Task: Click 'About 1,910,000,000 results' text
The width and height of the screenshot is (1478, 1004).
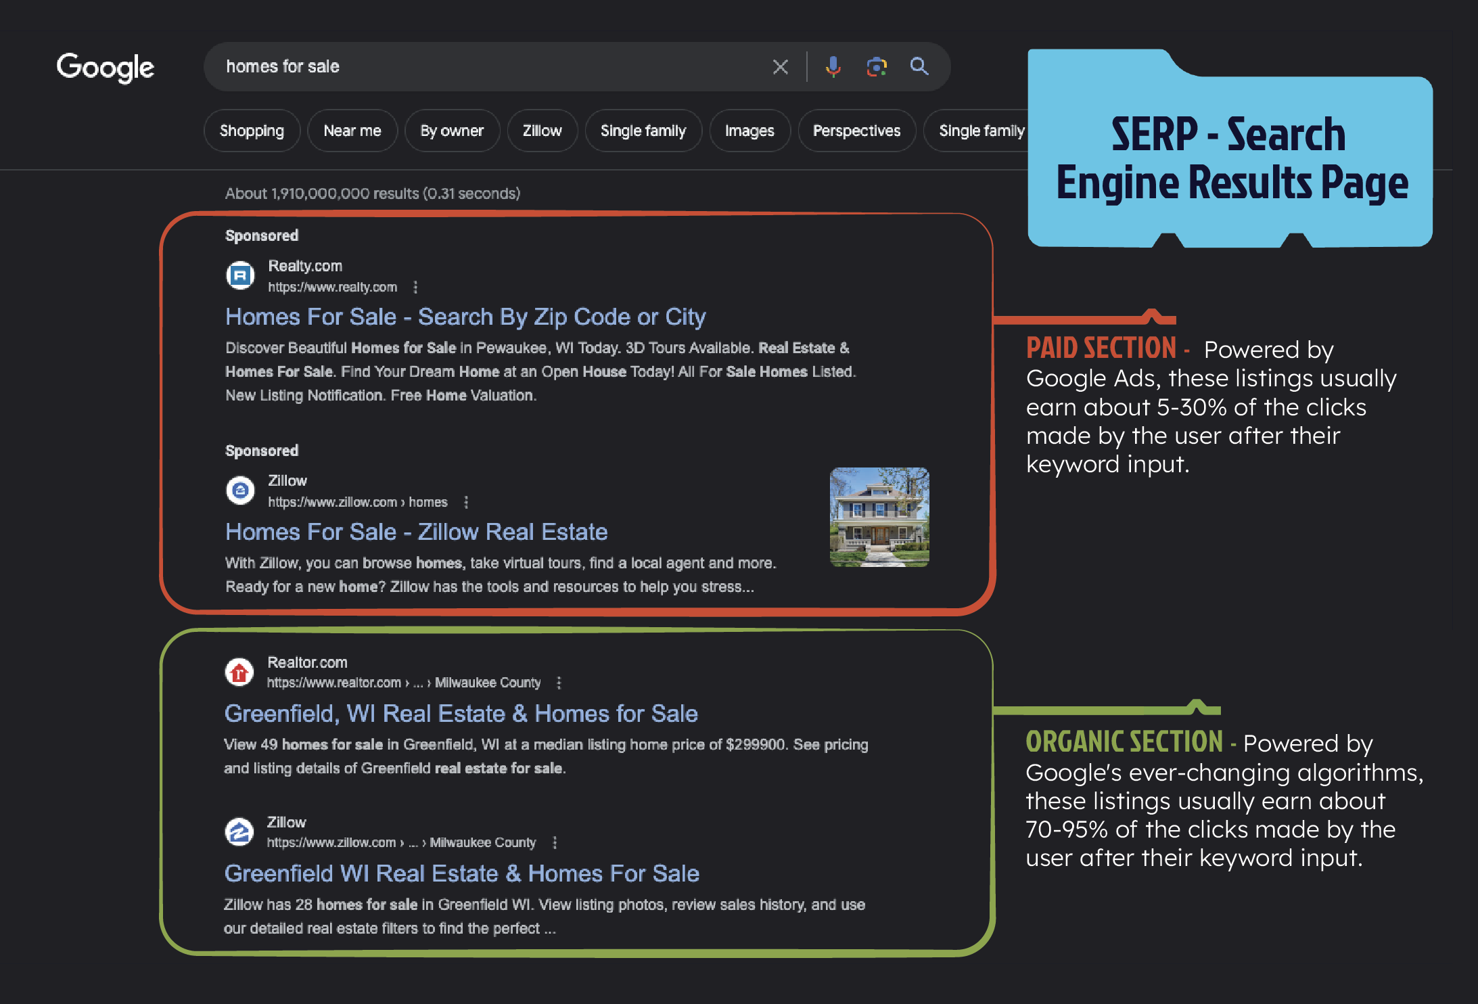Action: 373,193
